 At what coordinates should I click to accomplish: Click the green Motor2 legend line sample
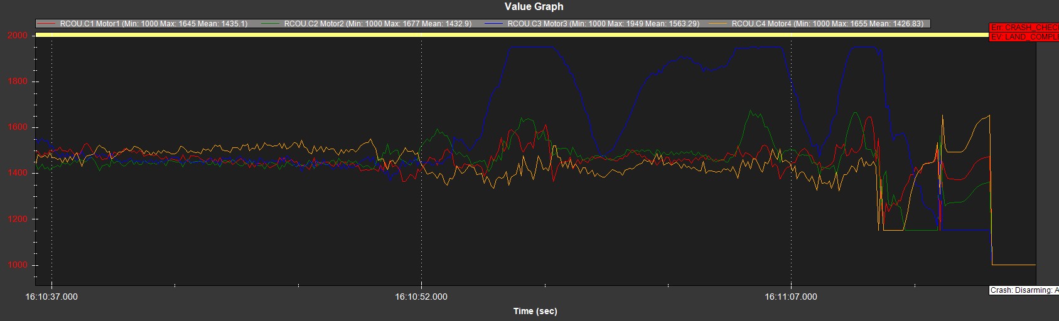[271, 24]
